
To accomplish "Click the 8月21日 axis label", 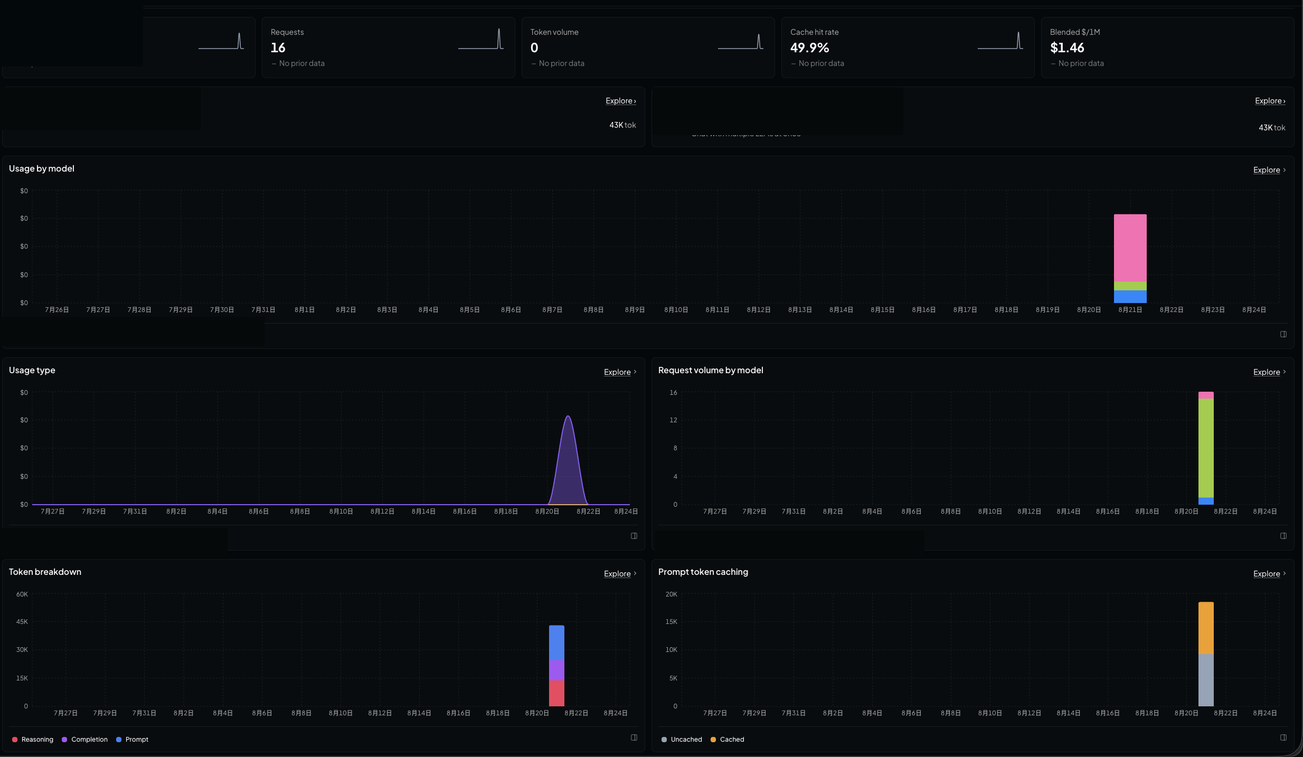I will pos(1130,310).
